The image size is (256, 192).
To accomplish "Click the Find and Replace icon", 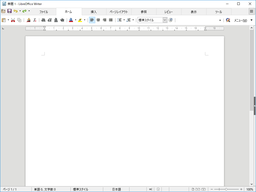I will coord(228,20).
